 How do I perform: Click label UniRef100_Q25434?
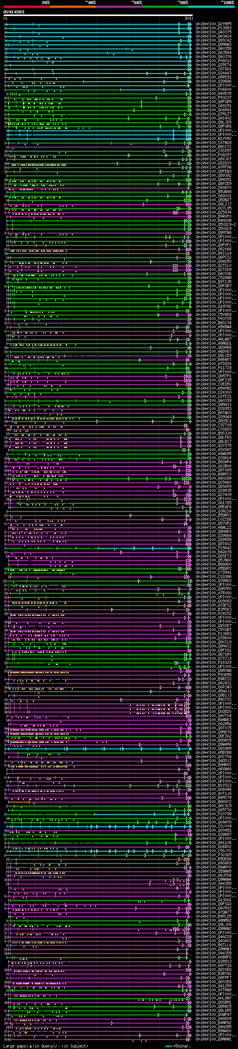tap(213, 212)
